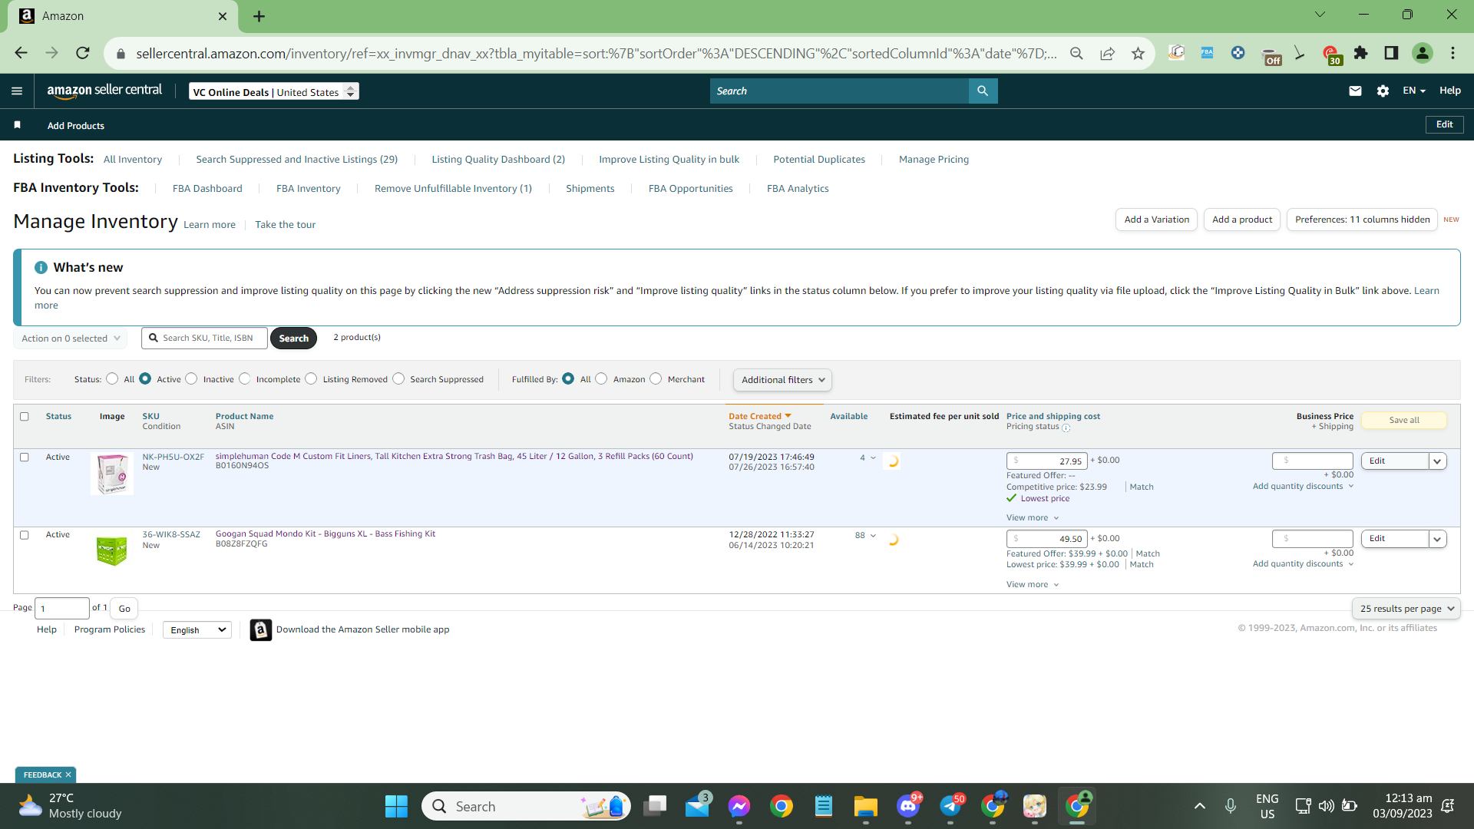Go back using browser back arrow
1474x829 pixels.
click(21, 53)
